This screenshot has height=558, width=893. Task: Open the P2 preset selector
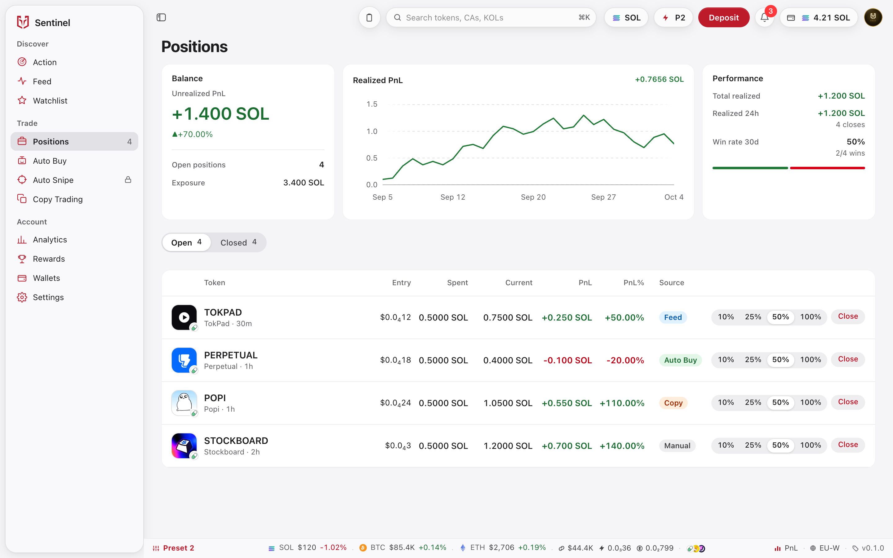(673, 17)
